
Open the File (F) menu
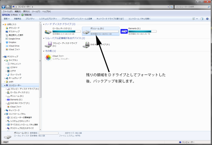pyautogui.click(x=8, y=11)
